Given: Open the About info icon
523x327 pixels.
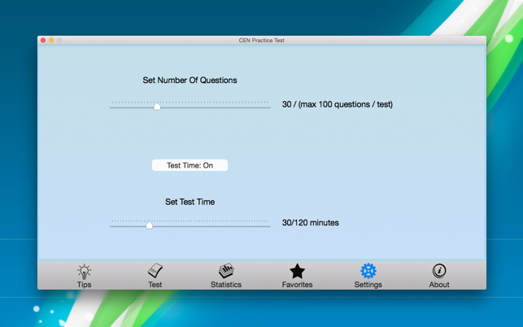Looking at the screenshot, I should (439, 271).
